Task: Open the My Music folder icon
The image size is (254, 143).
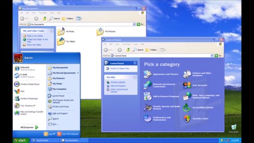Action: coord(61,31)
